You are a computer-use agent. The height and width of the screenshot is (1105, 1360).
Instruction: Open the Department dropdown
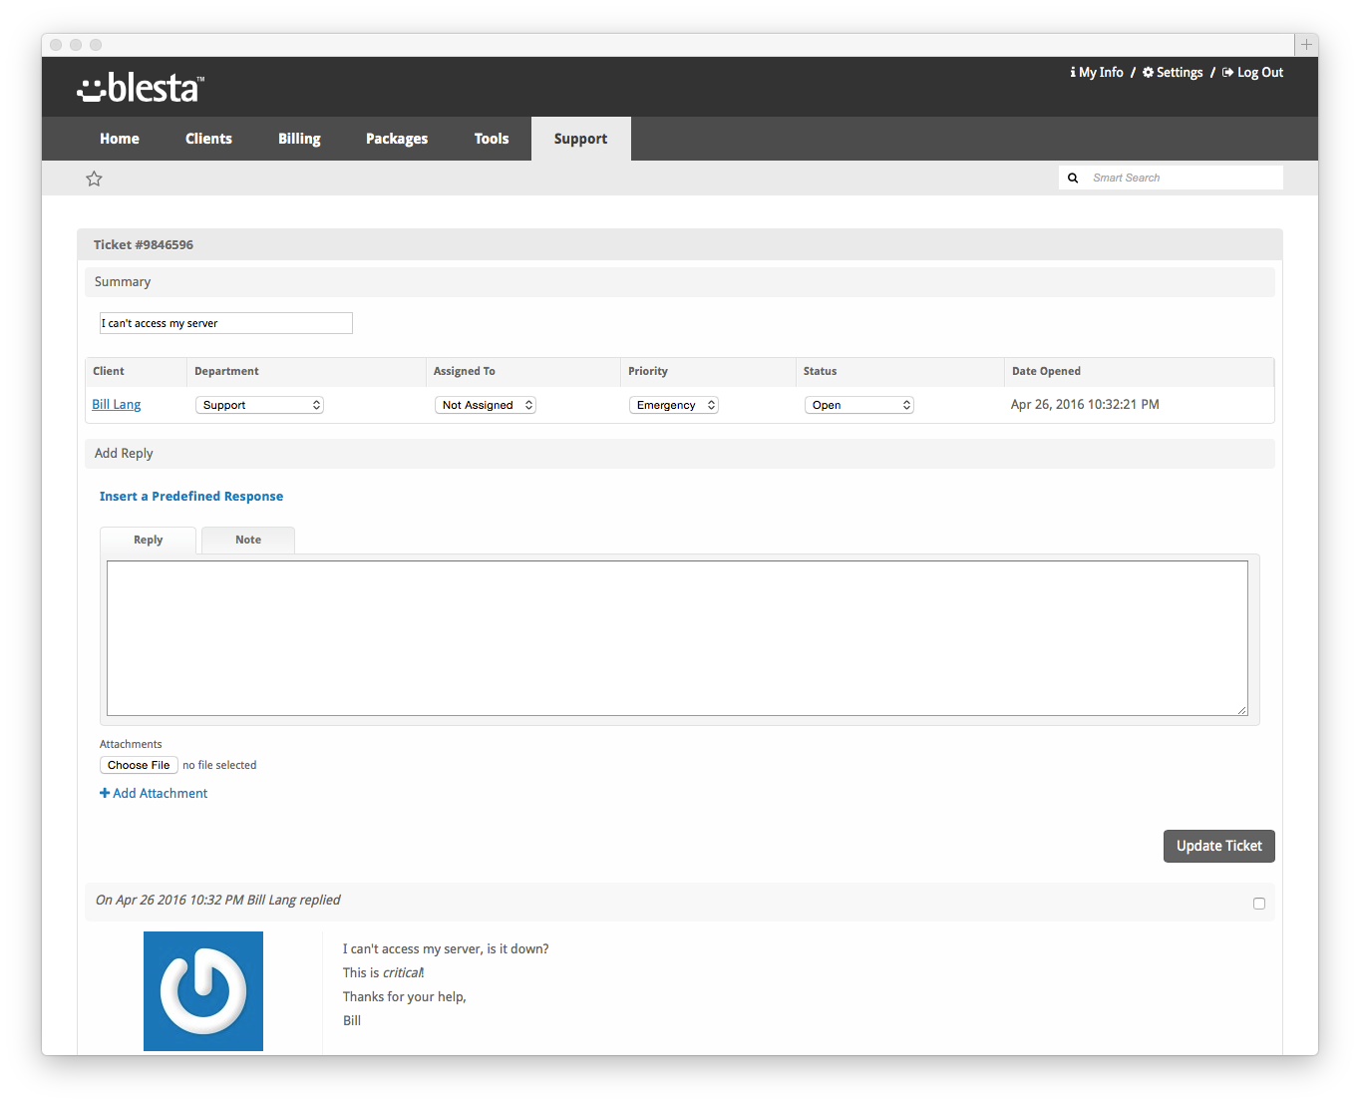coord(259,405)
